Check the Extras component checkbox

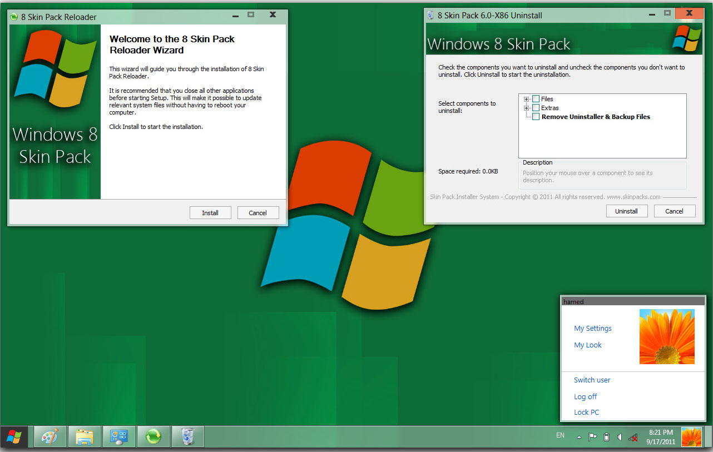[536, 108]
